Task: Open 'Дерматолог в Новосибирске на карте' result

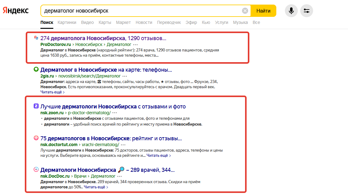Action: pyautogui.click(x=106, y=70)
